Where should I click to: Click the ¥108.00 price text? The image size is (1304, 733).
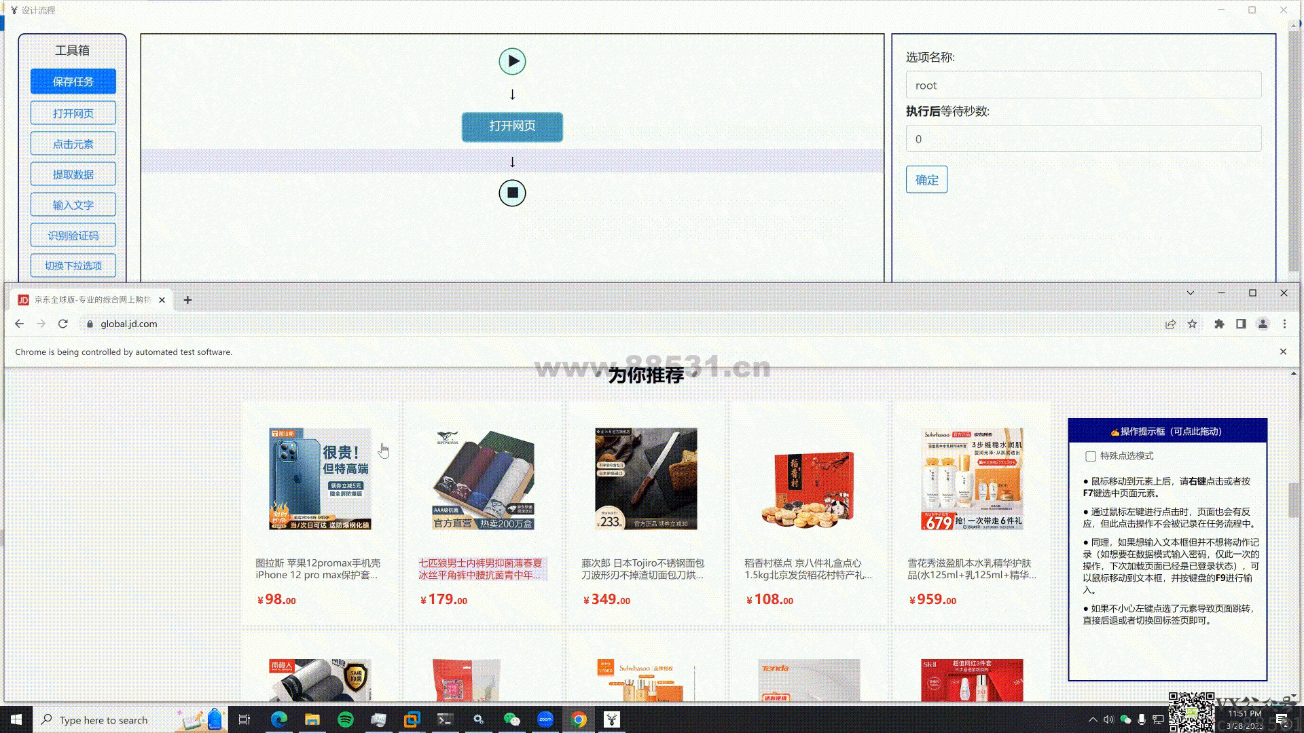pyautogui.click(x=769, y=599)
